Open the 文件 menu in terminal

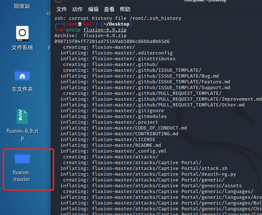click(62, 9)
